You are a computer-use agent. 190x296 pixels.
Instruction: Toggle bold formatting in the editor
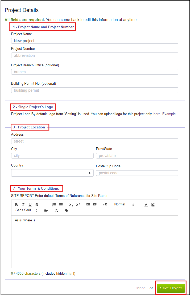coord(16,205)
